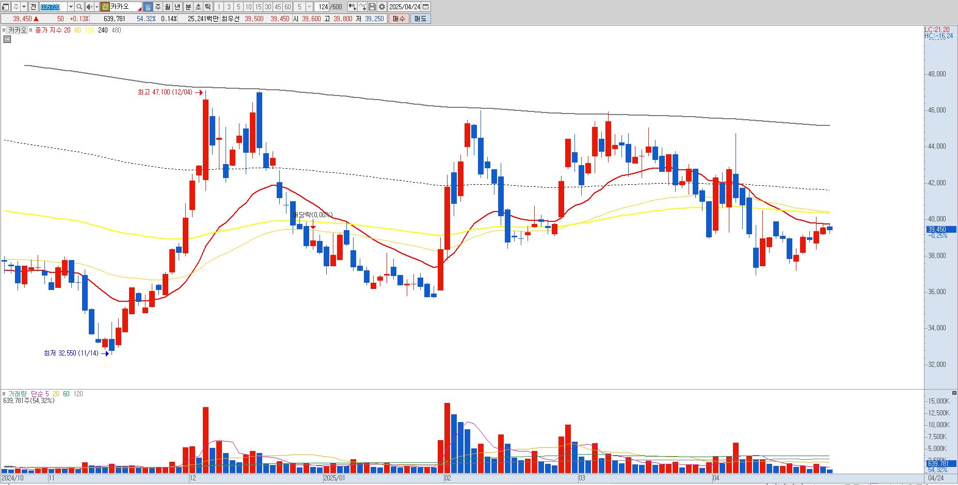Open dropdown arrow beside speaker icon
This screenshot has height=485, width=958.
click(x=97, y=7)
